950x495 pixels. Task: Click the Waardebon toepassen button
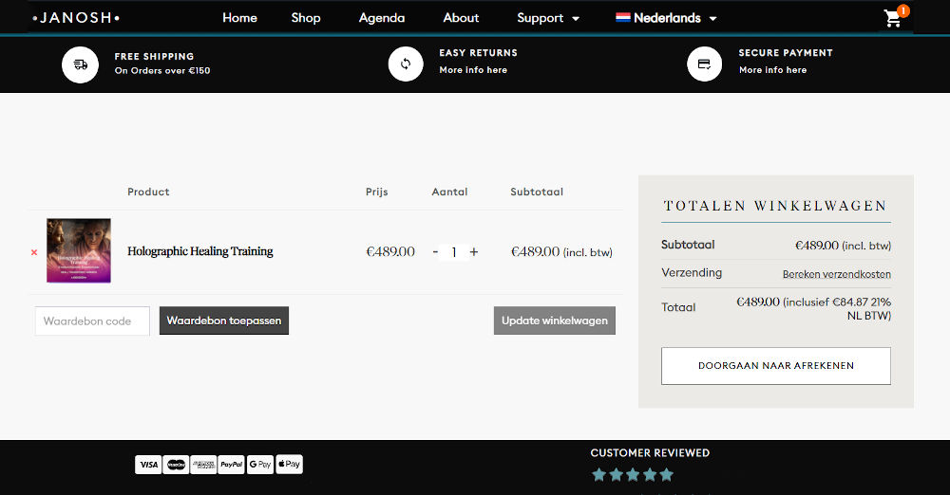point(224,321)
